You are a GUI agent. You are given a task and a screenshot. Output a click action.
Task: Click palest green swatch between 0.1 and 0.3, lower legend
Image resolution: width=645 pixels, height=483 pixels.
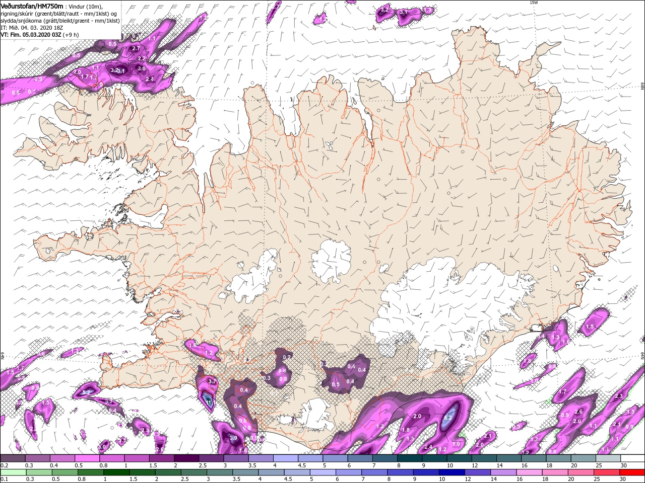click(13, 472)
